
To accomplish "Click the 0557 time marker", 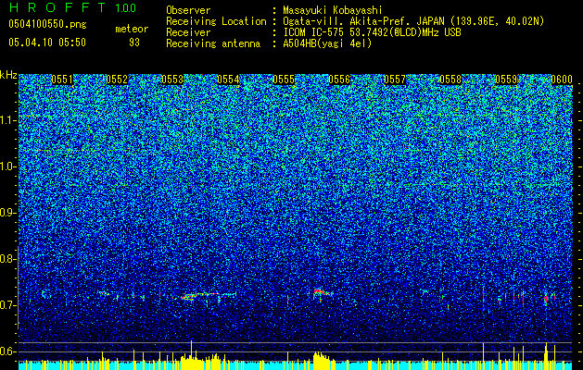I will point(395,80).
